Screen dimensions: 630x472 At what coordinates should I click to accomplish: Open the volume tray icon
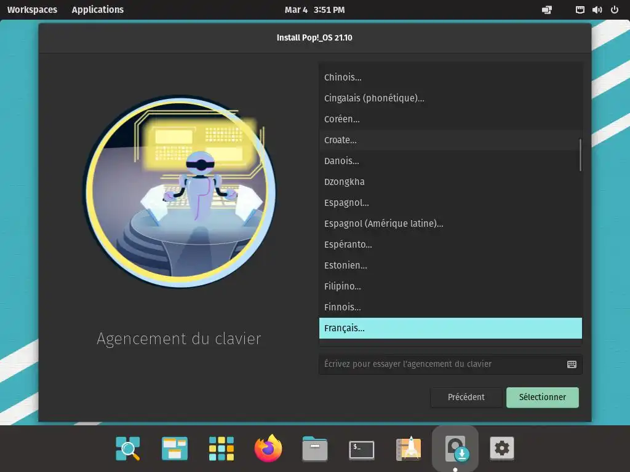point(597,10)
